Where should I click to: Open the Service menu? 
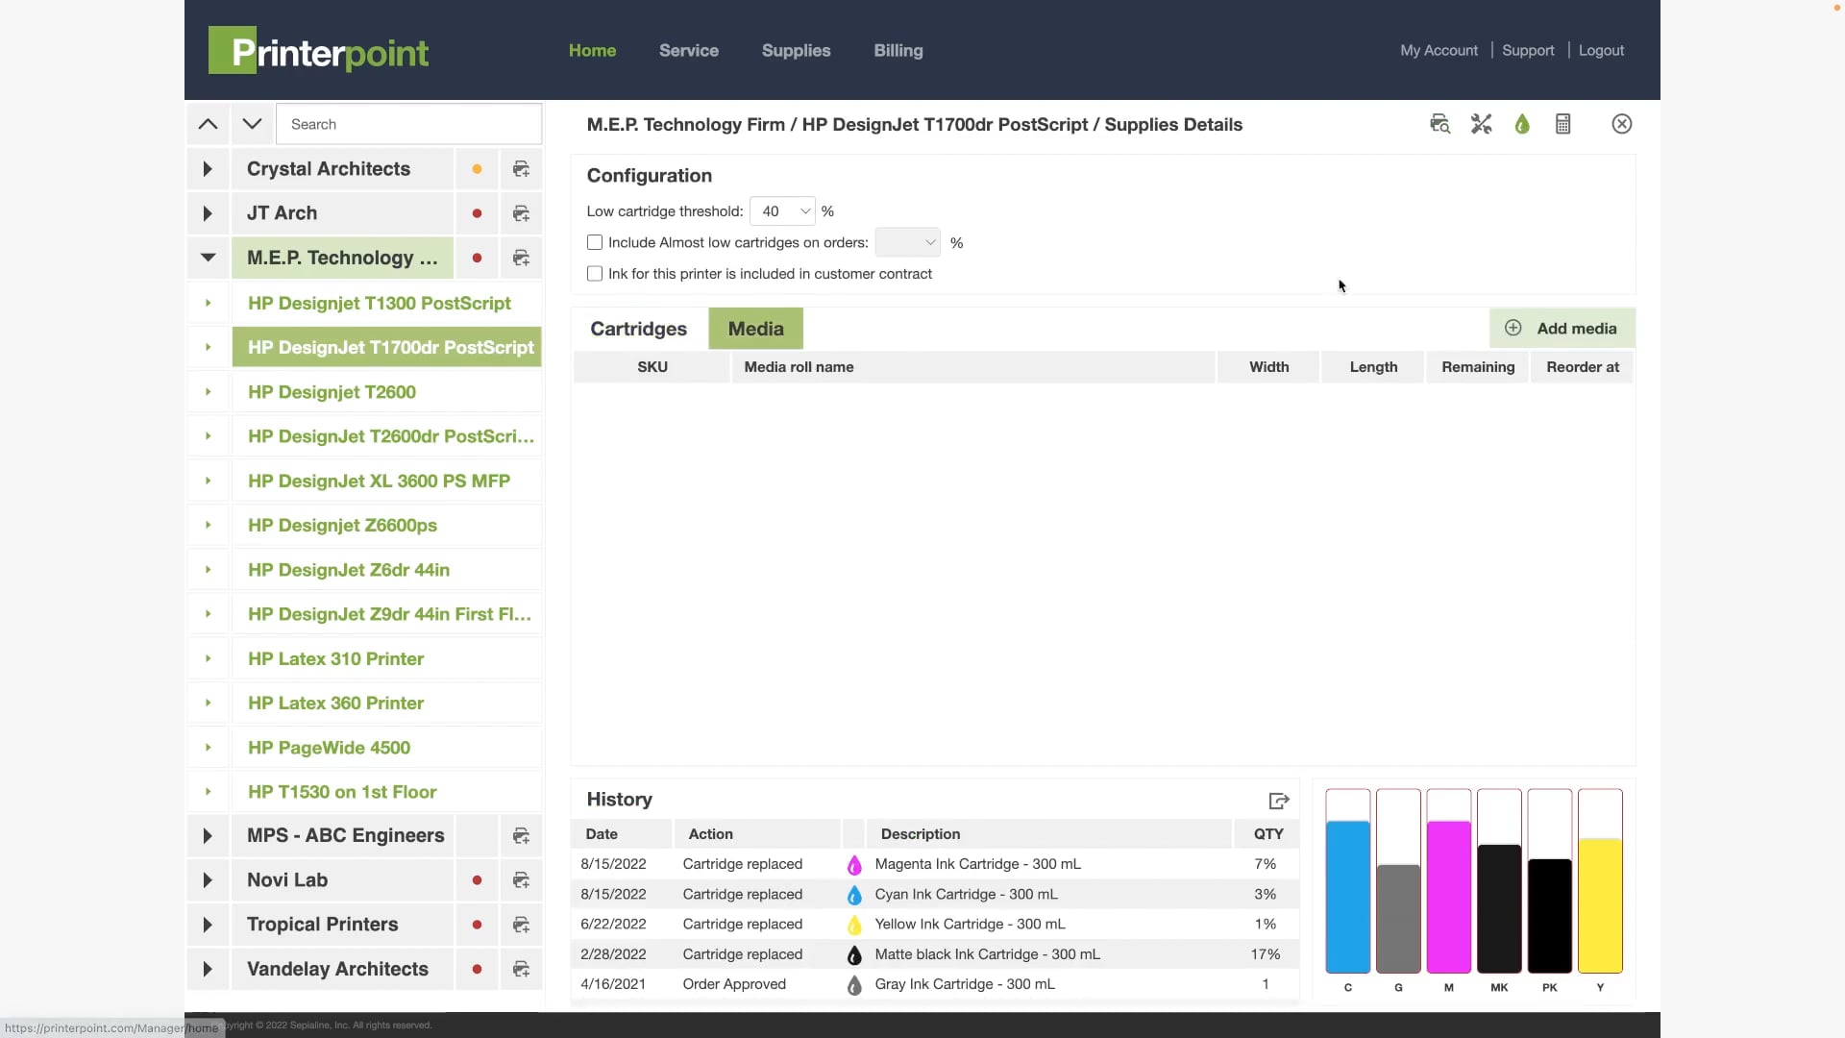tap(689, 50)
